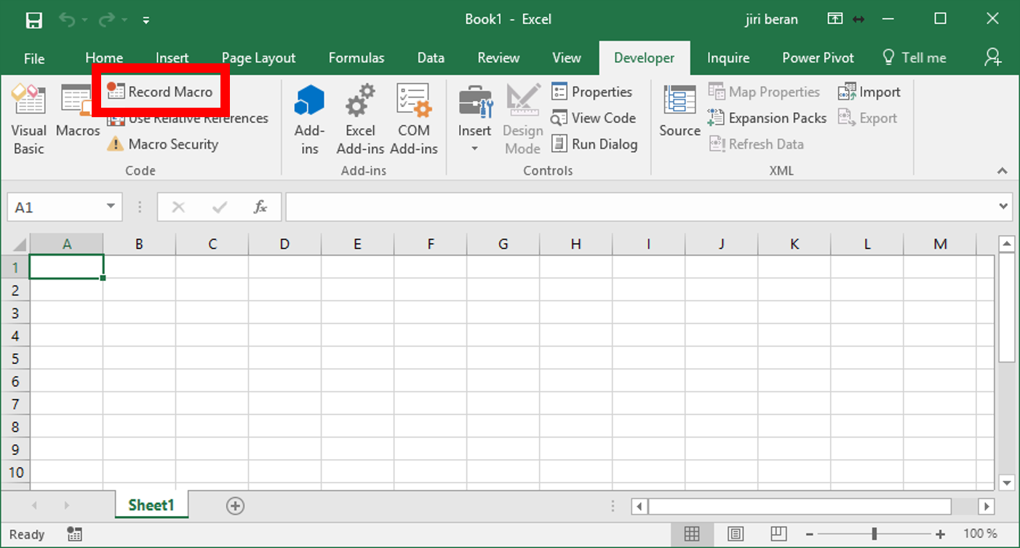Toggle Use Relative References

tap(188, 118)
